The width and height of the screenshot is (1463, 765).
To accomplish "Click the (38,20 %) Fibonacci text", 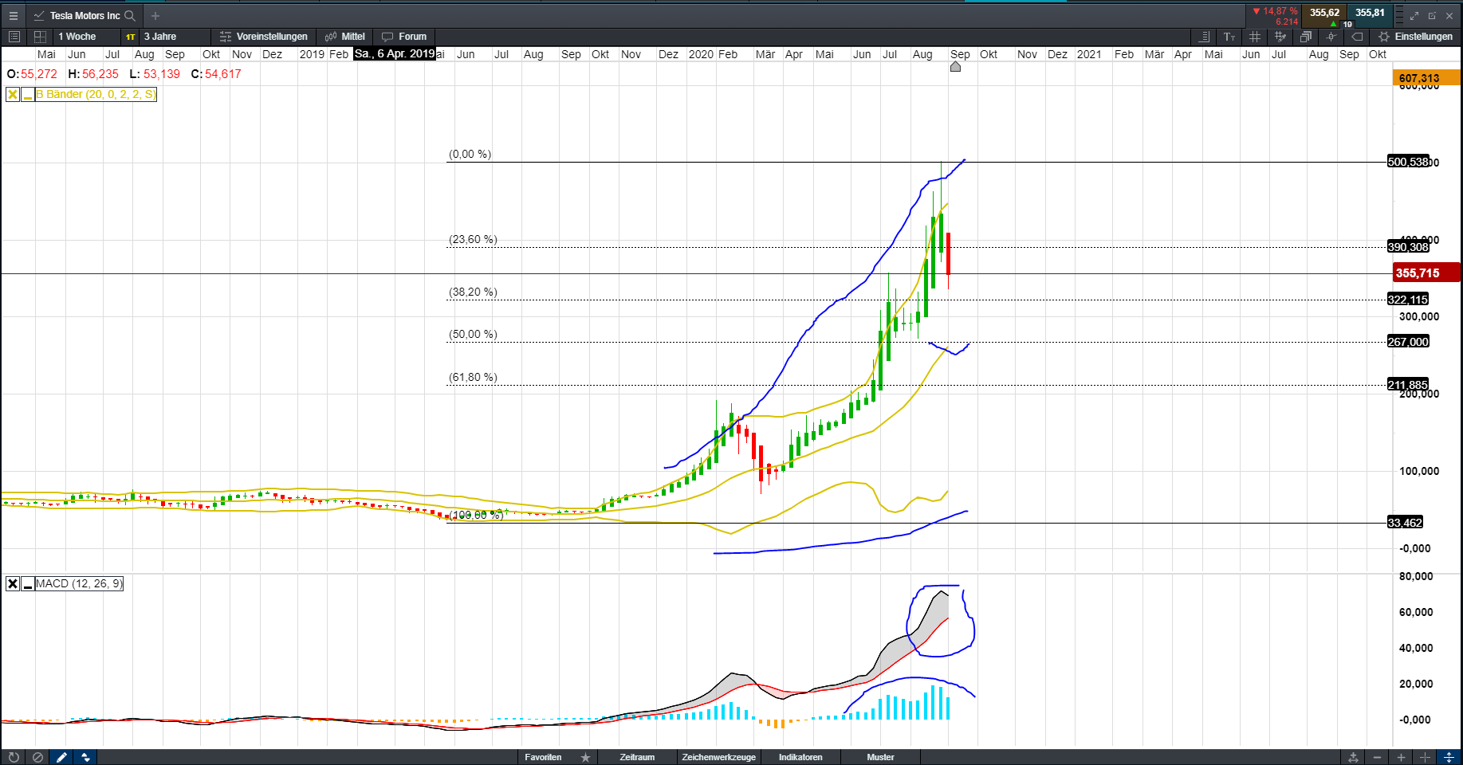I will click(473, 292).
